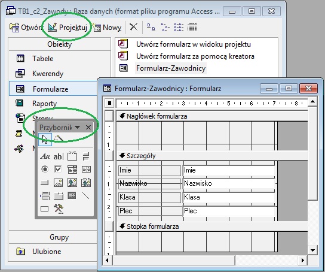This screenshot has width=325, height=272.
Task: Pick the Label (Aa) tool
Action: (45, 156)
